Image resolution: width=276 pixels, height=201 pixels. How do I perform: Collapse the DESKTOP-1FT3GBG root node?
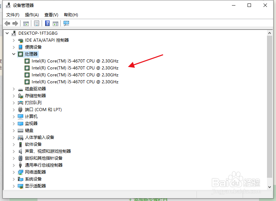click(x=7, y=33)
